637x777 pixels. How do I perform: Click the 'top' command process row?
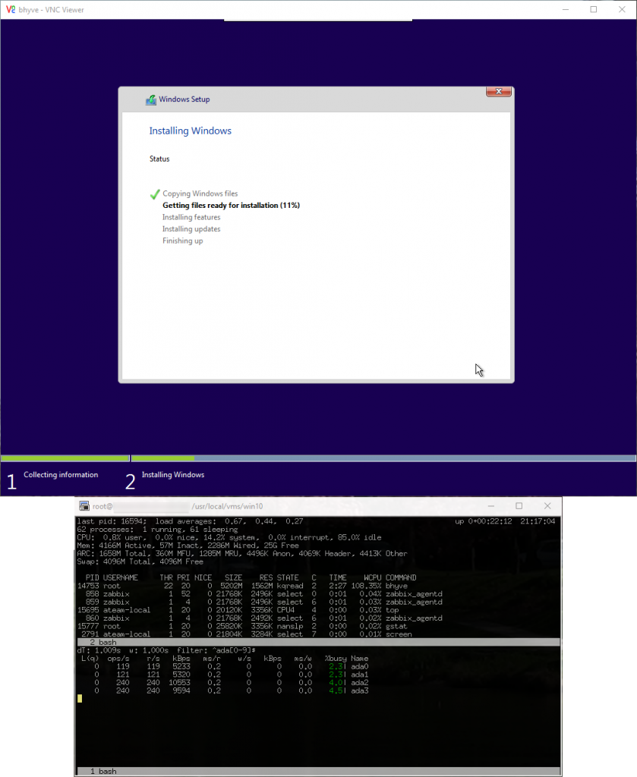[238, 610]
